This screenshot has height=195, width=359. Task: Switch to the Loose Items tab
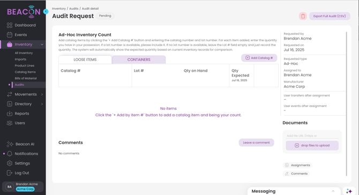pyautogui.click(x=85, y=59)
